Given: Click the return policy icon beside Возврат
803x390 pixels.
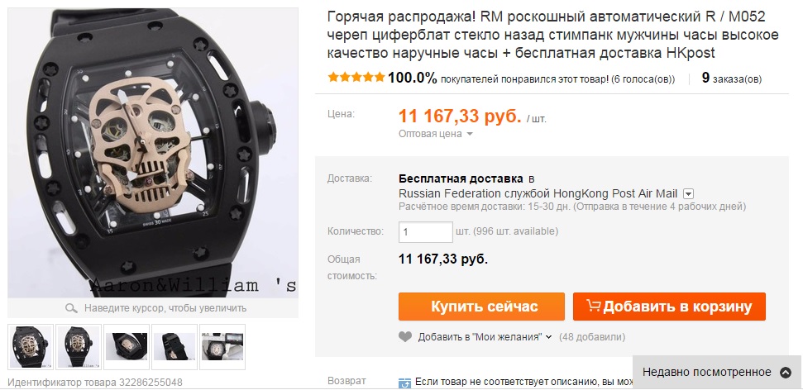Looking at the screenshot, I should click(404, 383).
